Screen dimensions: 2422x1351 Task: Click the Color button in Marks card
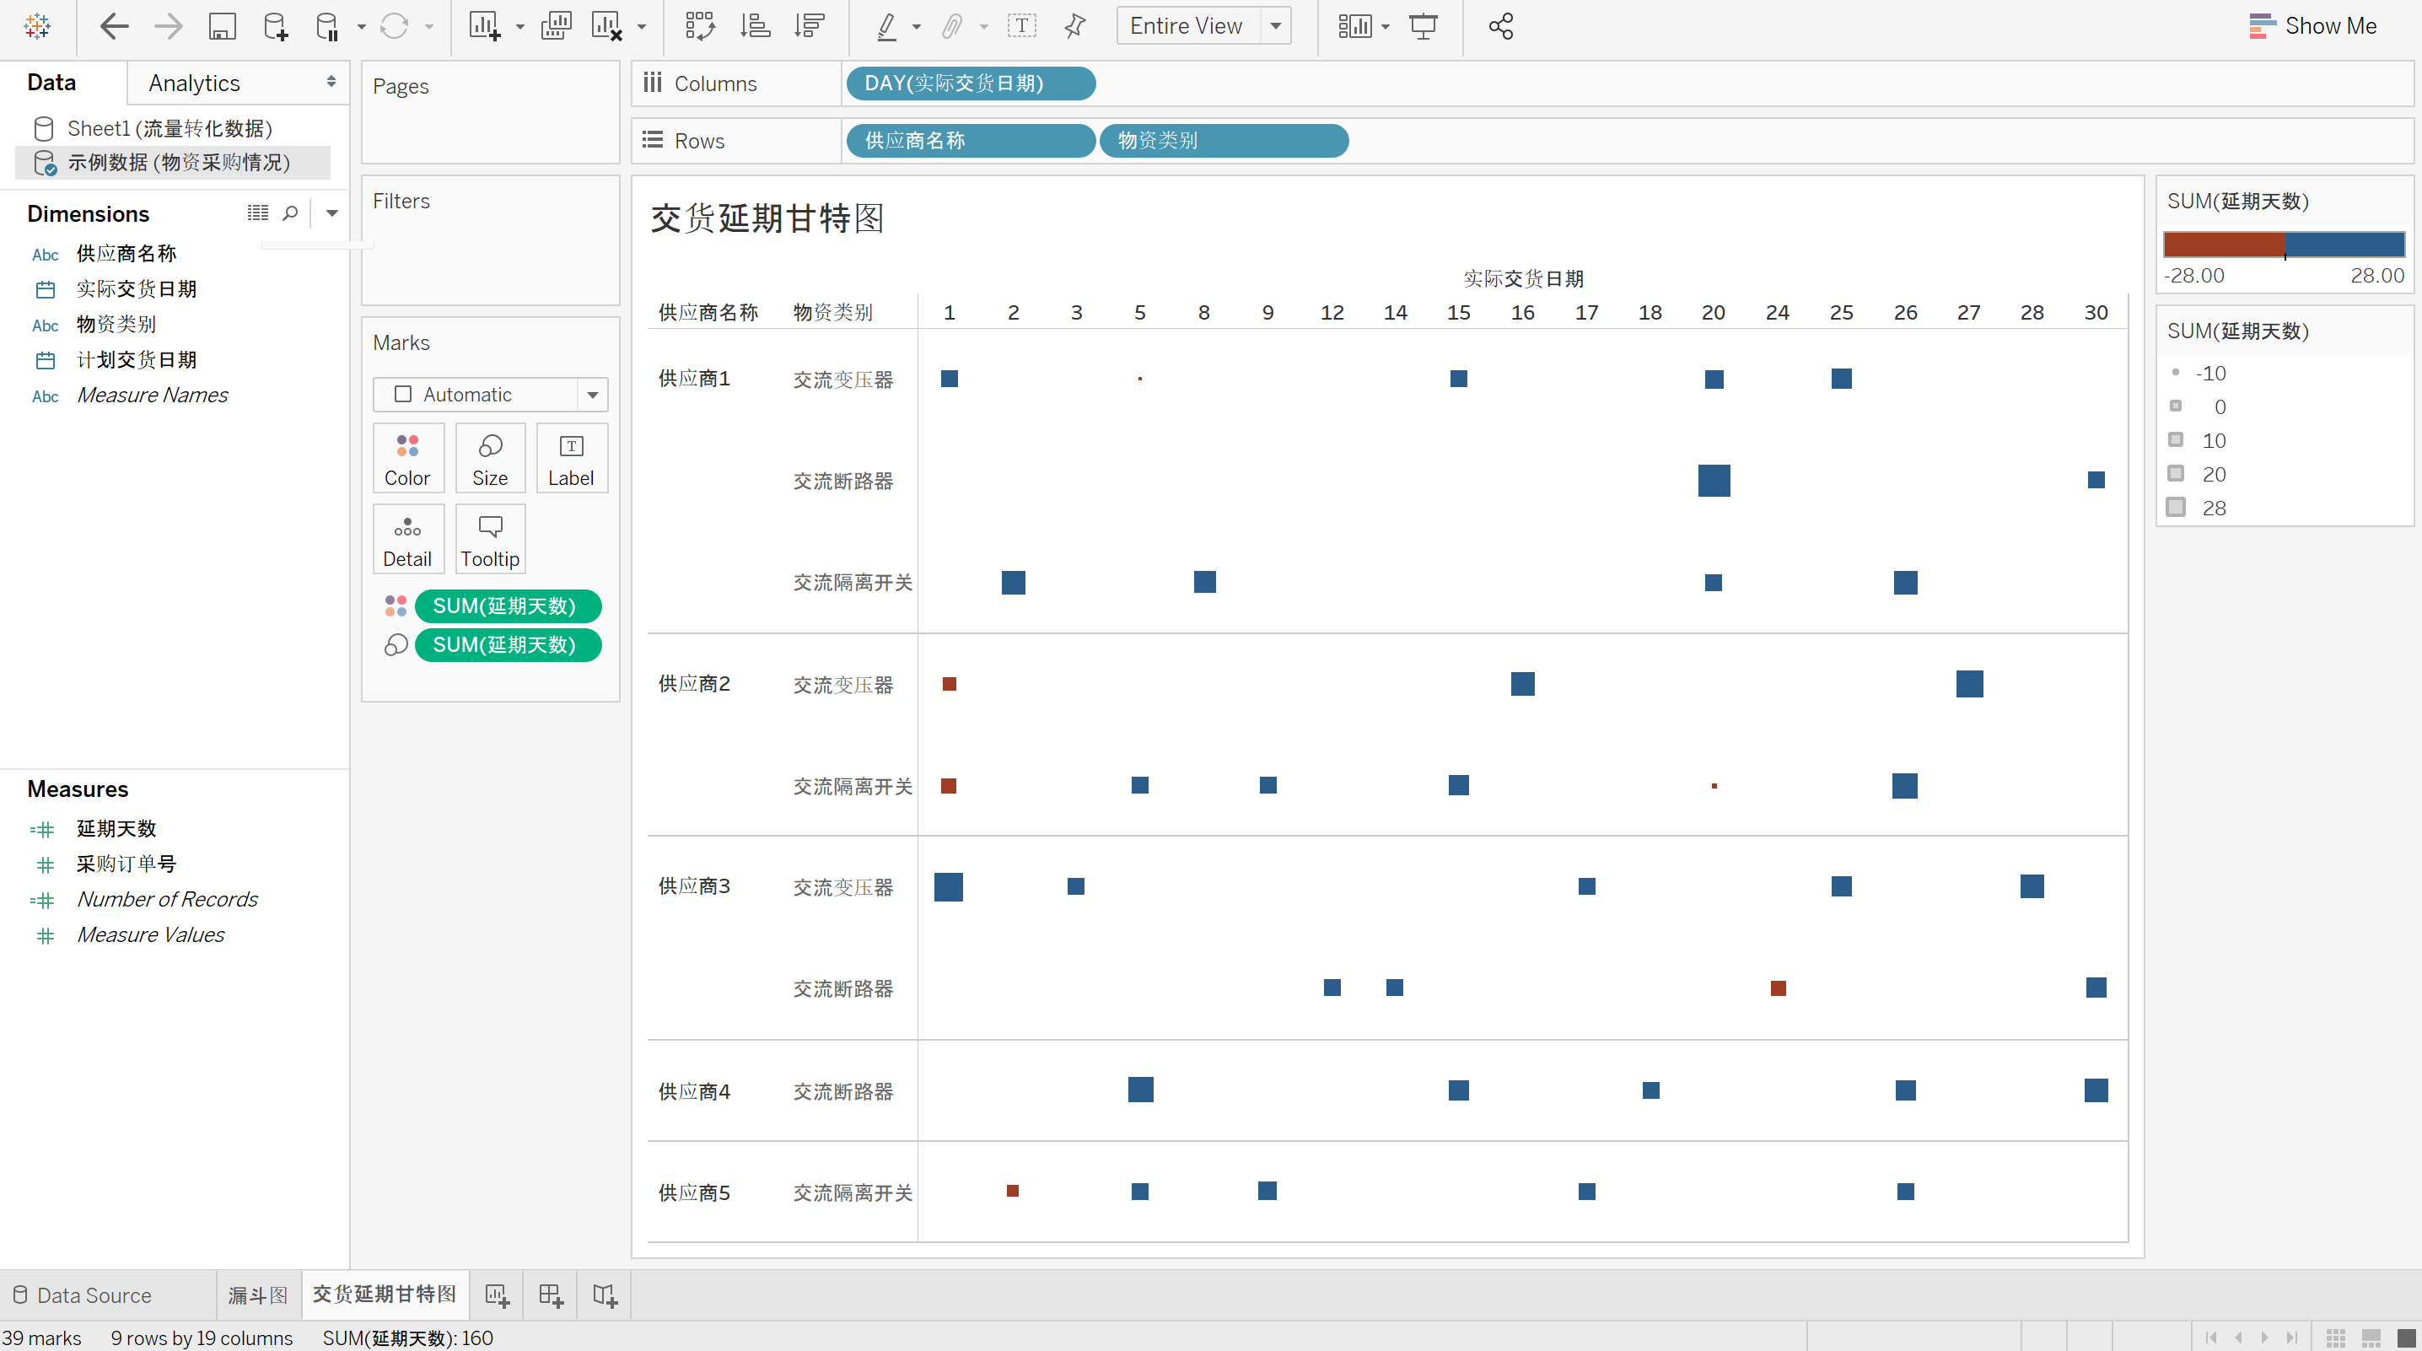407,459
